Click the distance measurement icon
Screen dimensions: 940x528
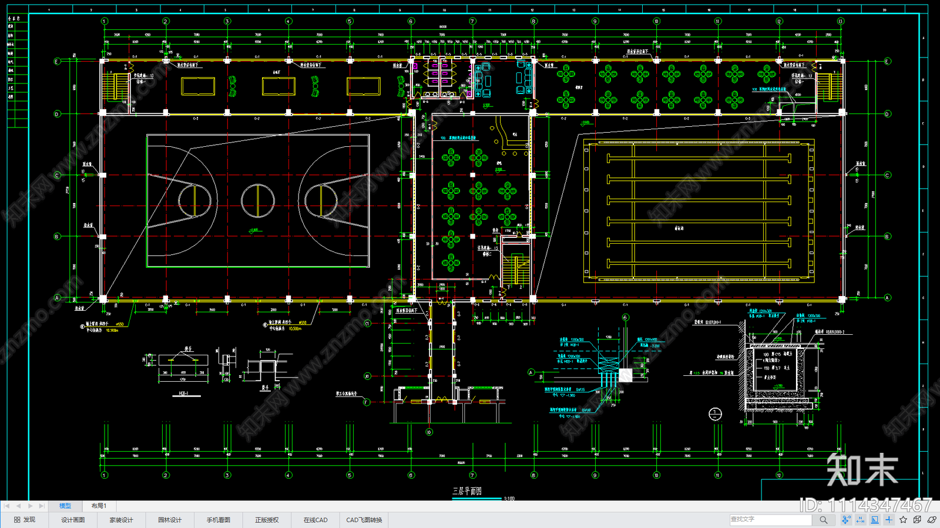(861, 520)
